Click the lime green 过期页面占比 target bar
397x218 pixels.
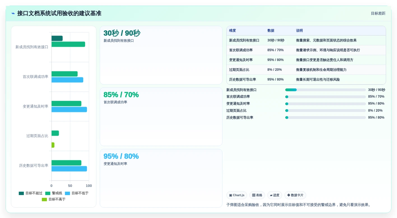pyautogui.click(x=53, y=145)
